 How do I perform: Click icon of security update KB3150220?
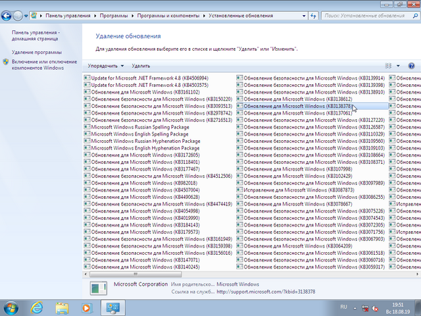87,99
